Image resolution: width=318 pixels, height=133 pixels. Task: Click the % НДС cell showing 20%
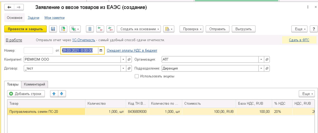282,112
